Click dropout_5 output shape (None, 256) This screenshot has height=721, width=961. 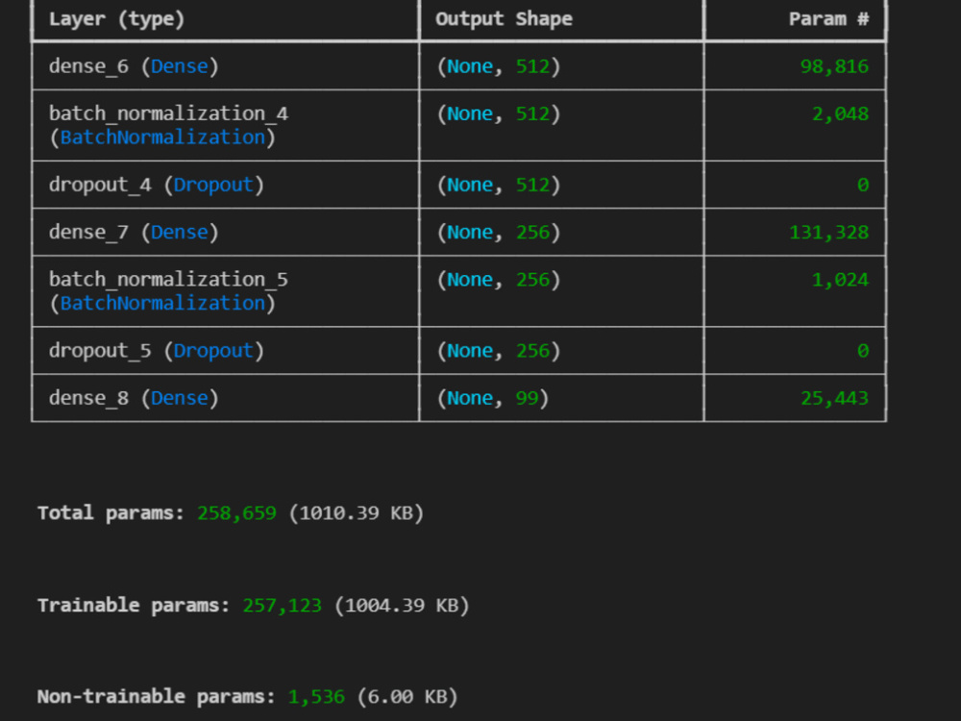[498, 351]
